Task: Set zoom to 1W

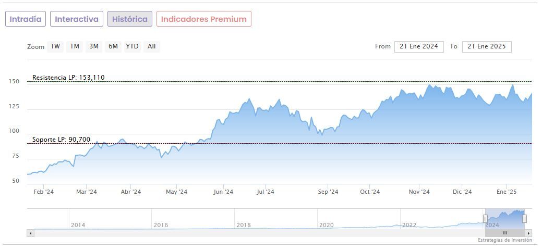Action: [55, 46]
